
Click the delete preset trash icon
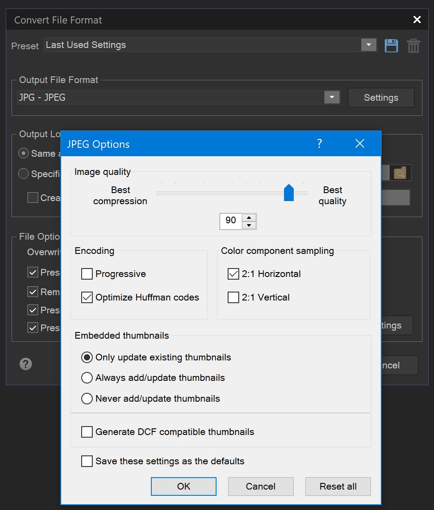point(413,45)
